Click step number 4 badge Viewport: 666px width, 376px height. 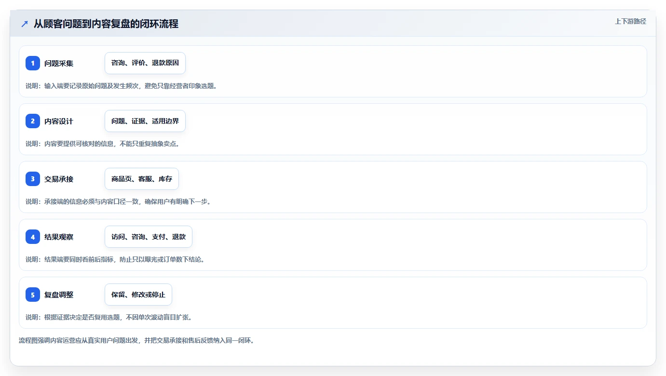click(33, 237)
